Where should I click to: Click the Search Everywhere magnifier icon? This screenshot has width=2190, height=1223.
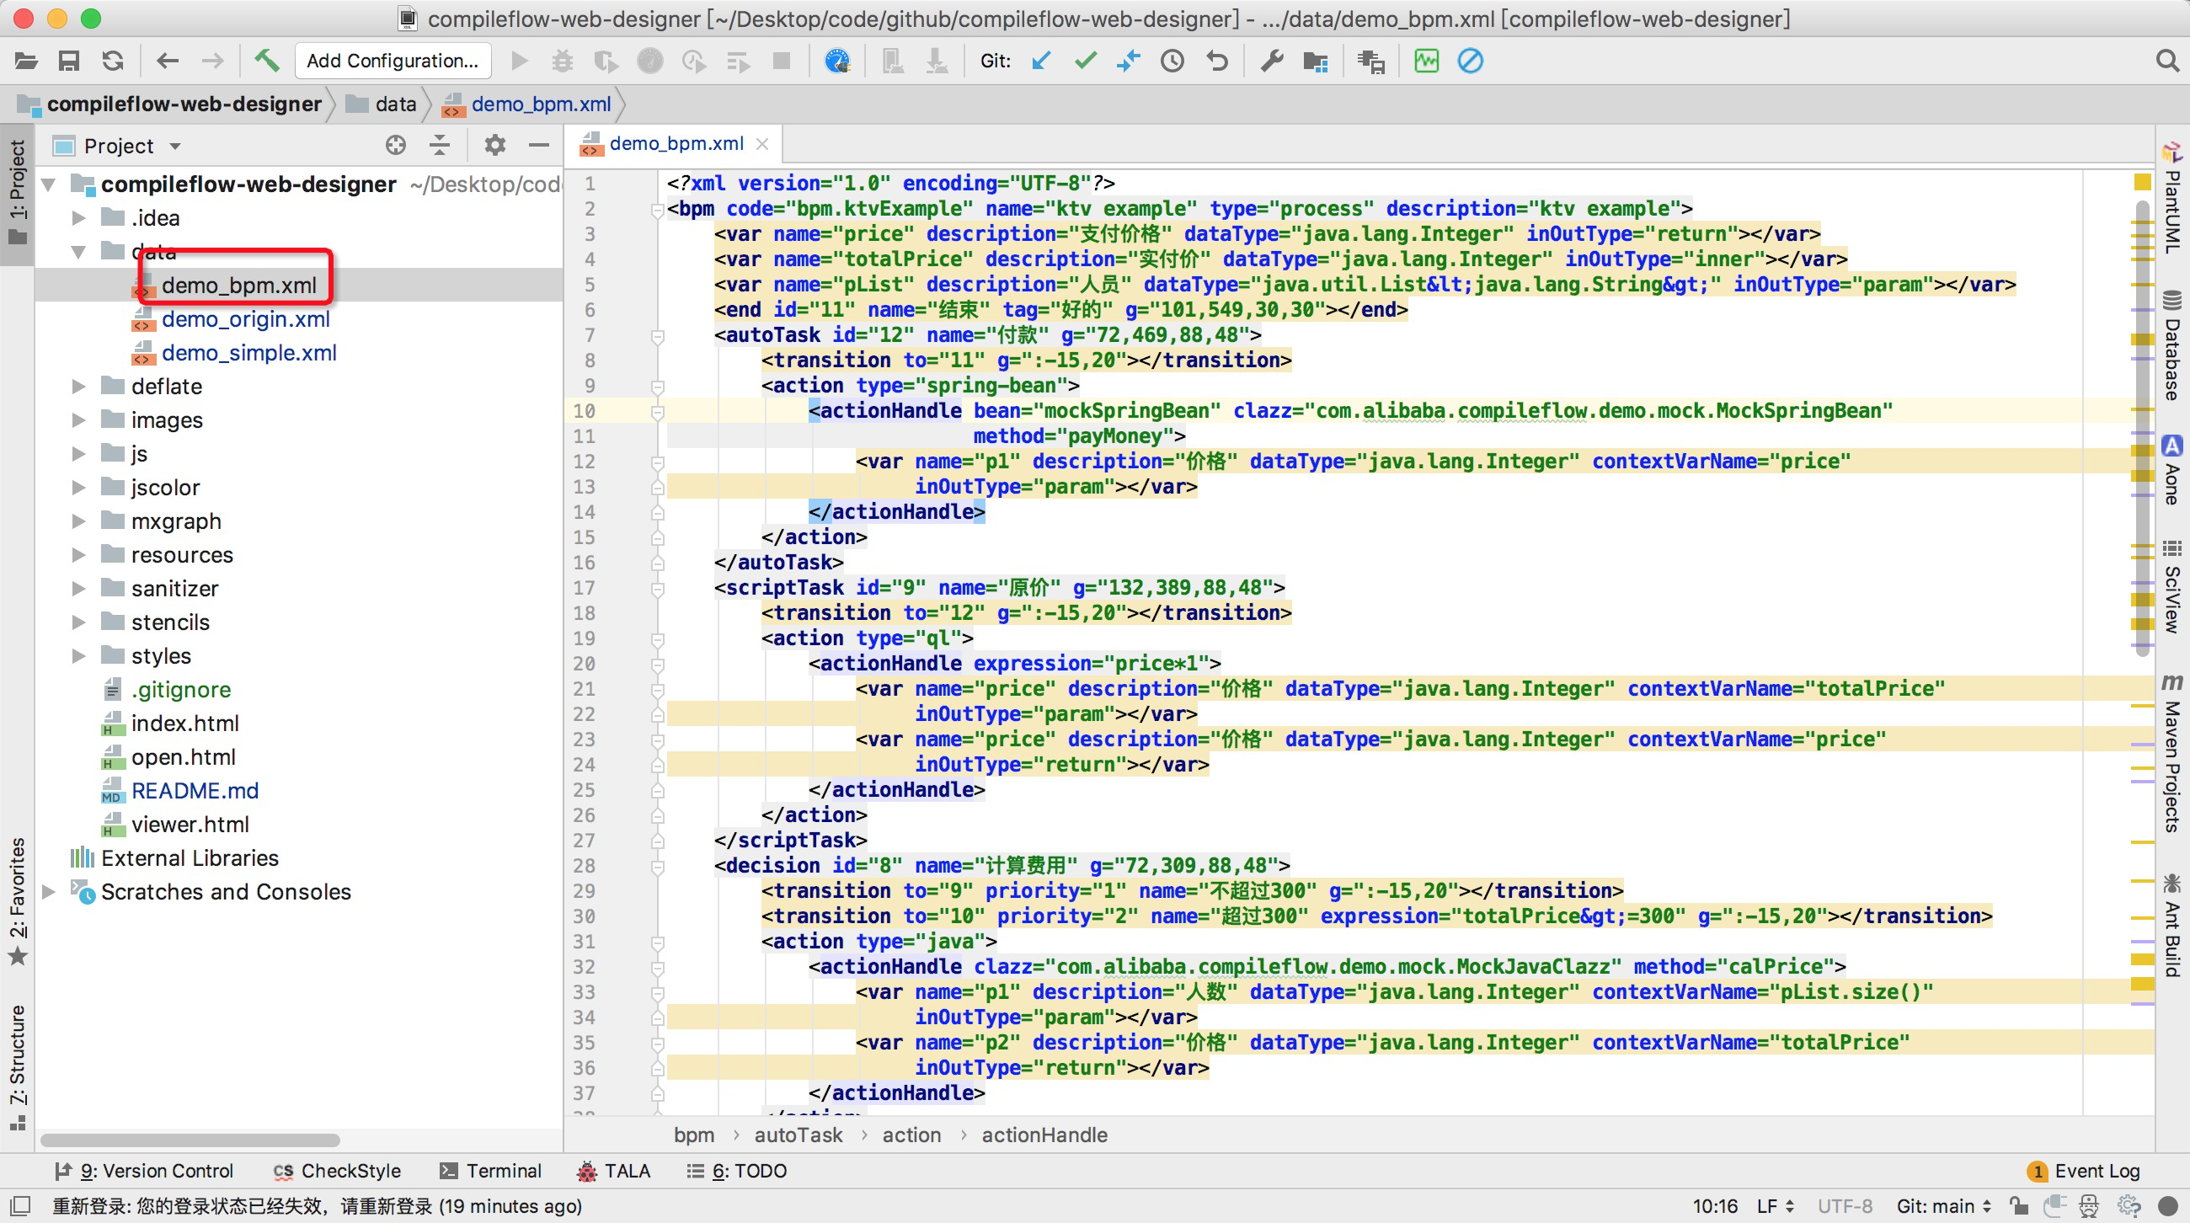coord(2167,61)
